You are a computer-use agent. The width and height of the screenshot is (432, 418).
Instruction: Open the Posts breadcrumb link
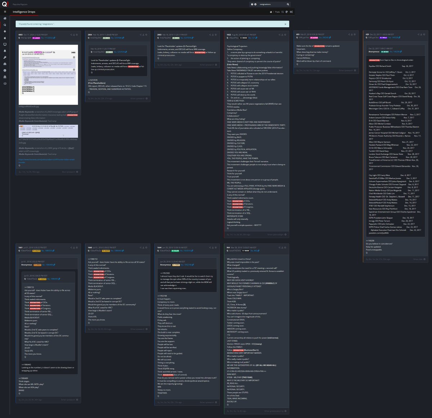(277, 12)
